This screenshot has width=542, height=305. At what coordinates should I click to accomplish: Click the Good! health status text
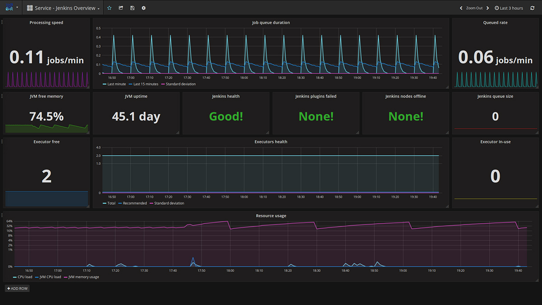pyautogui.click(x=226, y=117)
